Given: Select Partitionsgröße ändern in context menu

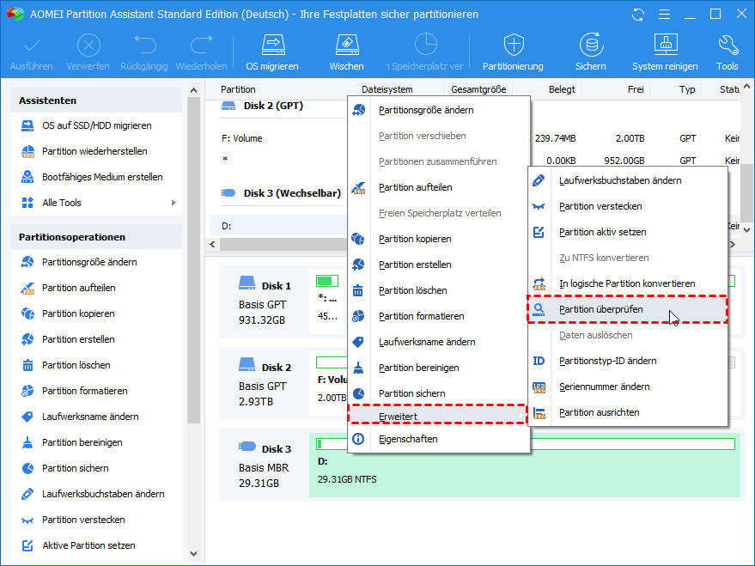Looking at the screenshot, I should tap(438, 110).
